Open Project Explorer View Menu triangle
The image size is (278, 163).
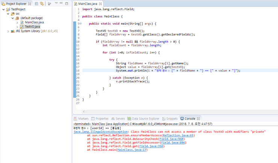56,3
